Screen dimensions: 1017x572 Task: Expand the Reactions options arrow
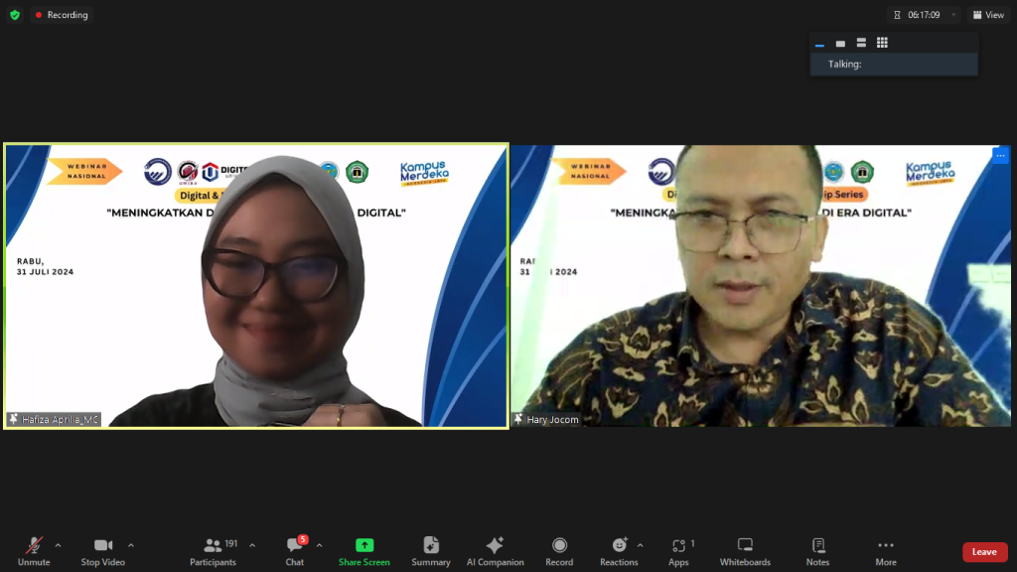[x=640, y=545]
